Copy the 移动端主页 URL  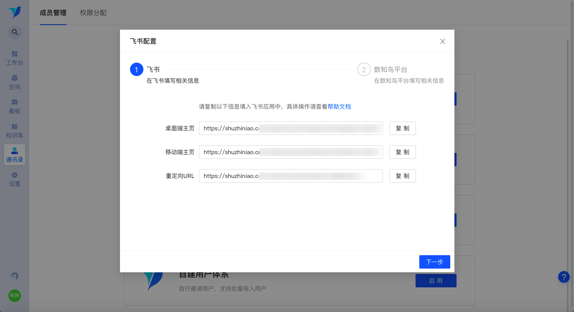tap(403, 152)
